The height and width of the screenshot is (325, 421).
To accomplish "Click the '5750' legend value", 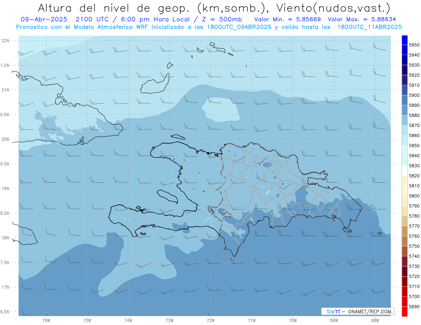I will (x=414, y=246).
